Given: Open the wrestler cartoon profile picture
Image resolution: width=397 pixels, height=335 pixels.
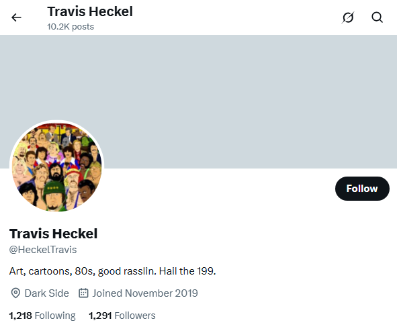Looking at the screenshot, I should click(x=56, y=167).
